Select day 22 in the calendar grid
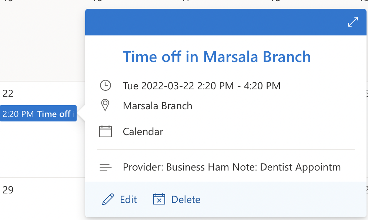Screen dimensions: 368x220 click(8, 94)
